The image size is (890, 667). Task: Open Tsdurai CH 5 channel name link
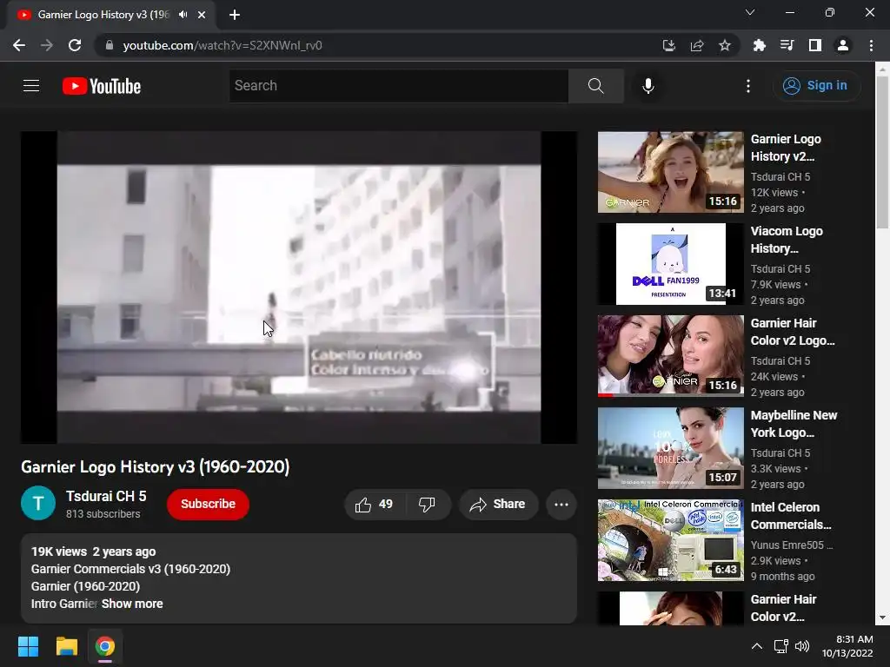click(x=106, y=496)
